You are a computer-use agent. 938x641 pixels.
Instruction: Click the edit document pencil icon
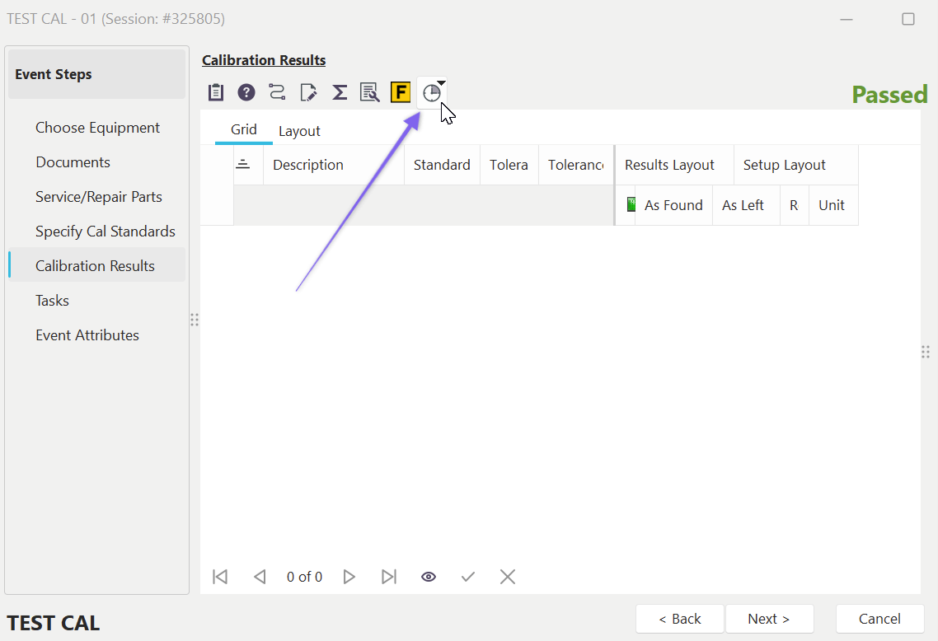coord(308,92)
